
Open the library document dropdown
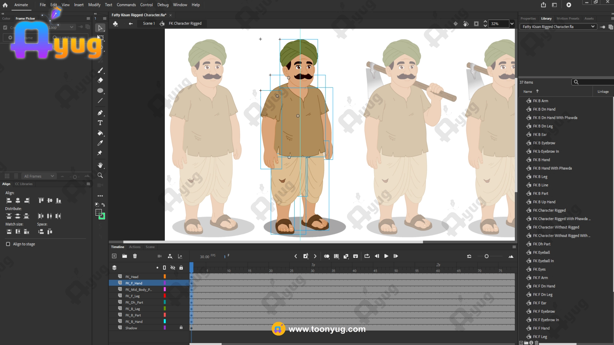593,27
